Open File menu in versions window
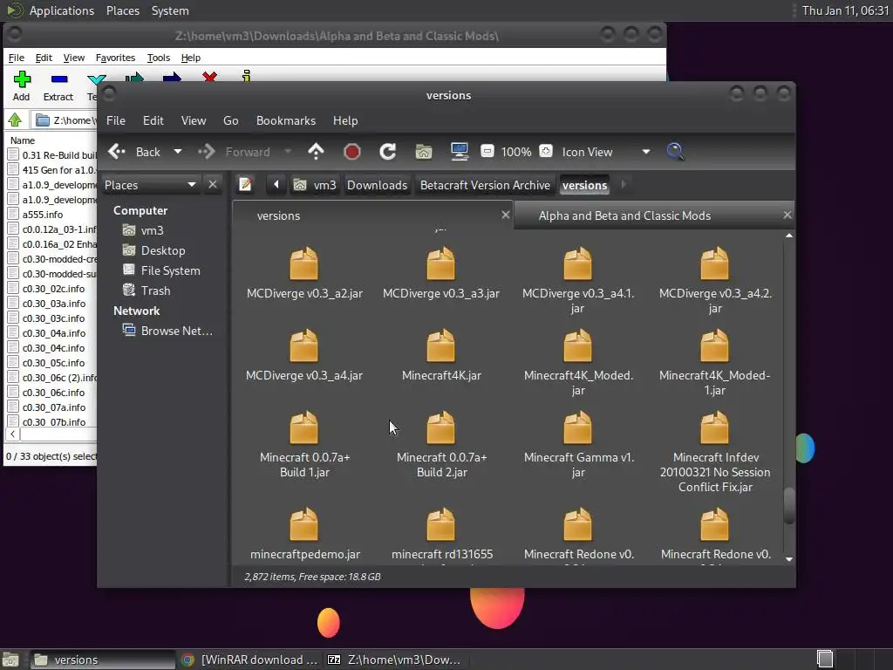This screenshot has height=670, width=893. pyautogui.click(x=116, y=120)
